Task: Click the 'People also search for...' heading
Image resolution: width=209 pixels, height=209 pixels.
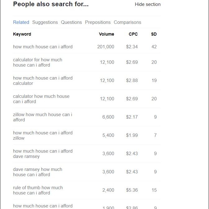Action: pyautogui.click(x=51, y=4)
